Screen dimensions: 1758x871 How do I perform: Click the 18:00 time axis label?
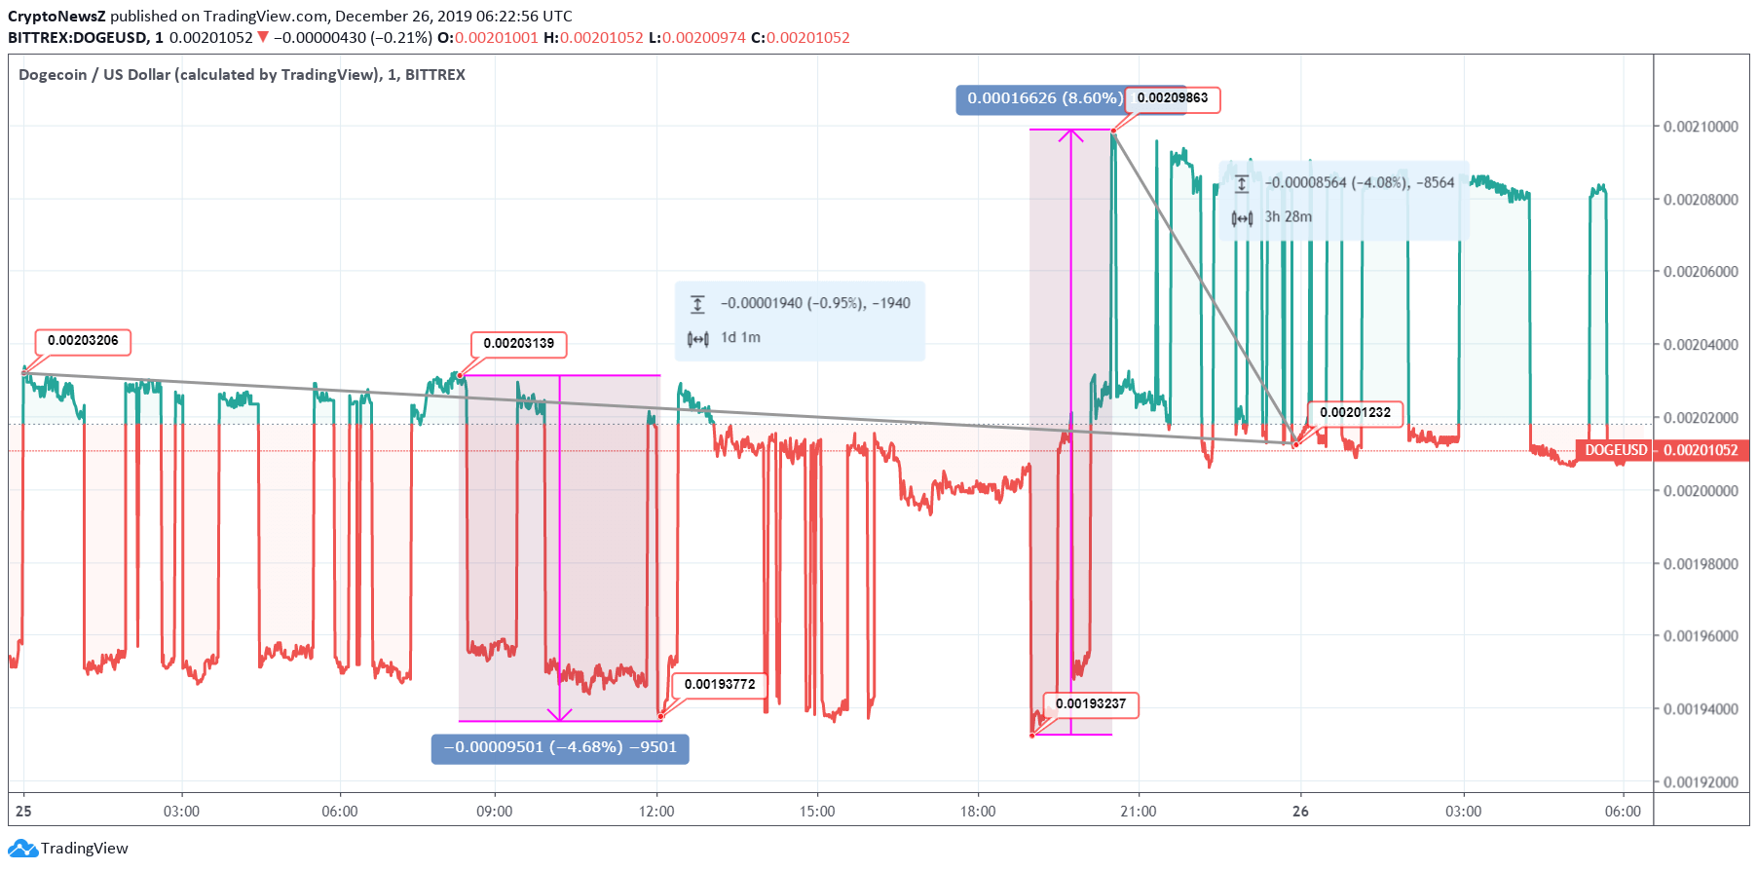click(x=978, y=812)
